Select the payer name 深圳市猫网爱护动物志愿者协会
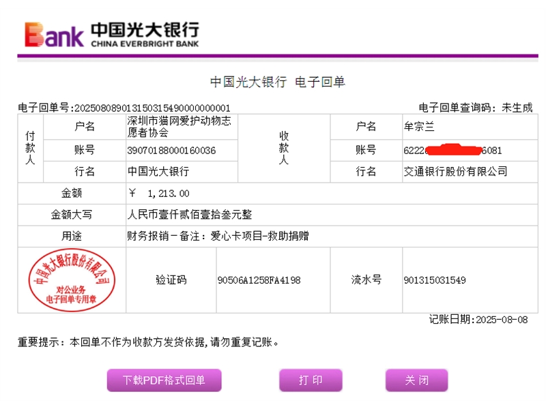The width and height of the screenshot is (546, 409). tap(179, 127)
